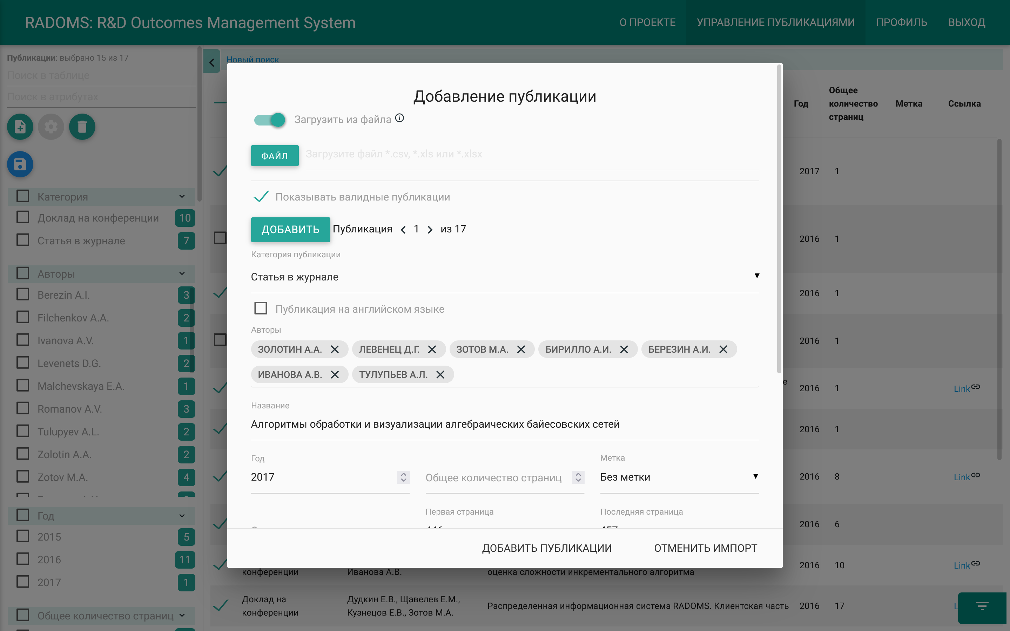Toggle Показывать валидные публикации checkmark
Screen dimensions: 1010x631
point(261,197)
